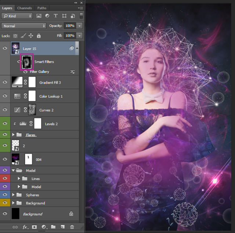This screenshot has width=235, height=233.
Task: Delete the layer with the trash icon
Action: click(72, 227)
